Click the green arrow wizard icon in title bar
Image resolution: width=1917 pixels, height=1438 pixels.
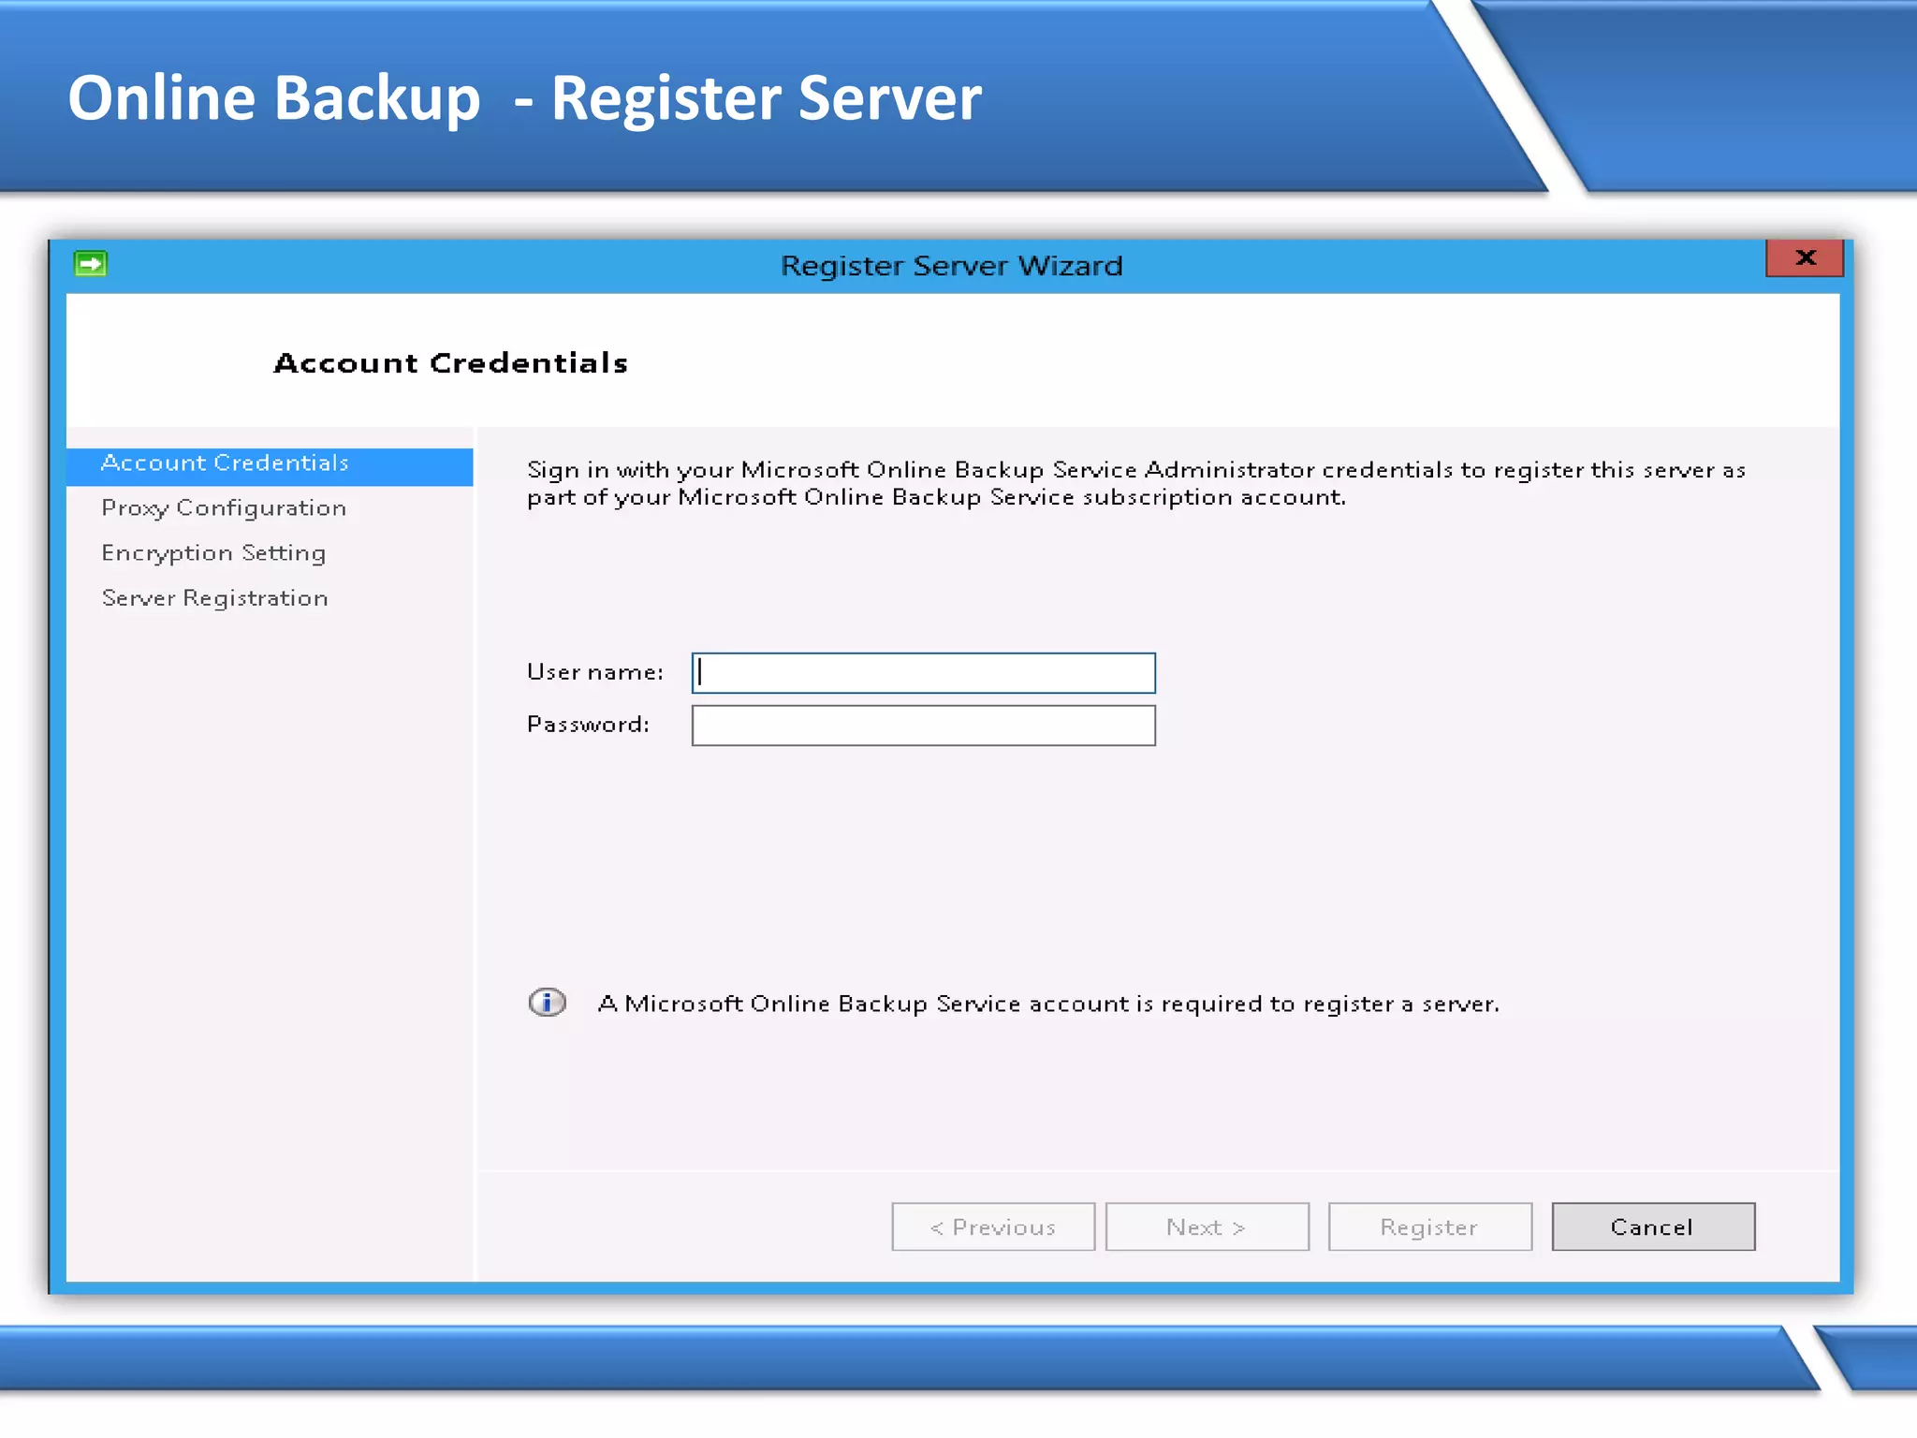[x=91, y=264]
